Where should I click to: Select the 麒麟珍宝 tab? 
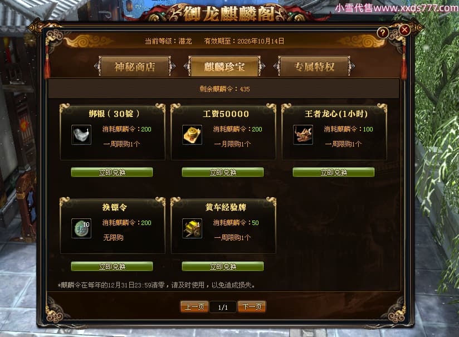224,66
